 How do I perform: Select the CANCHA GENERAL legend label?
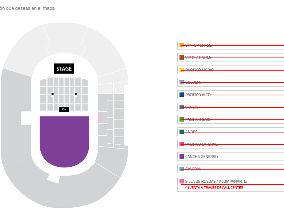coord(201,156)
